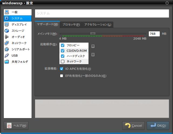
Task: Select the USB category label
Action: 15,56
